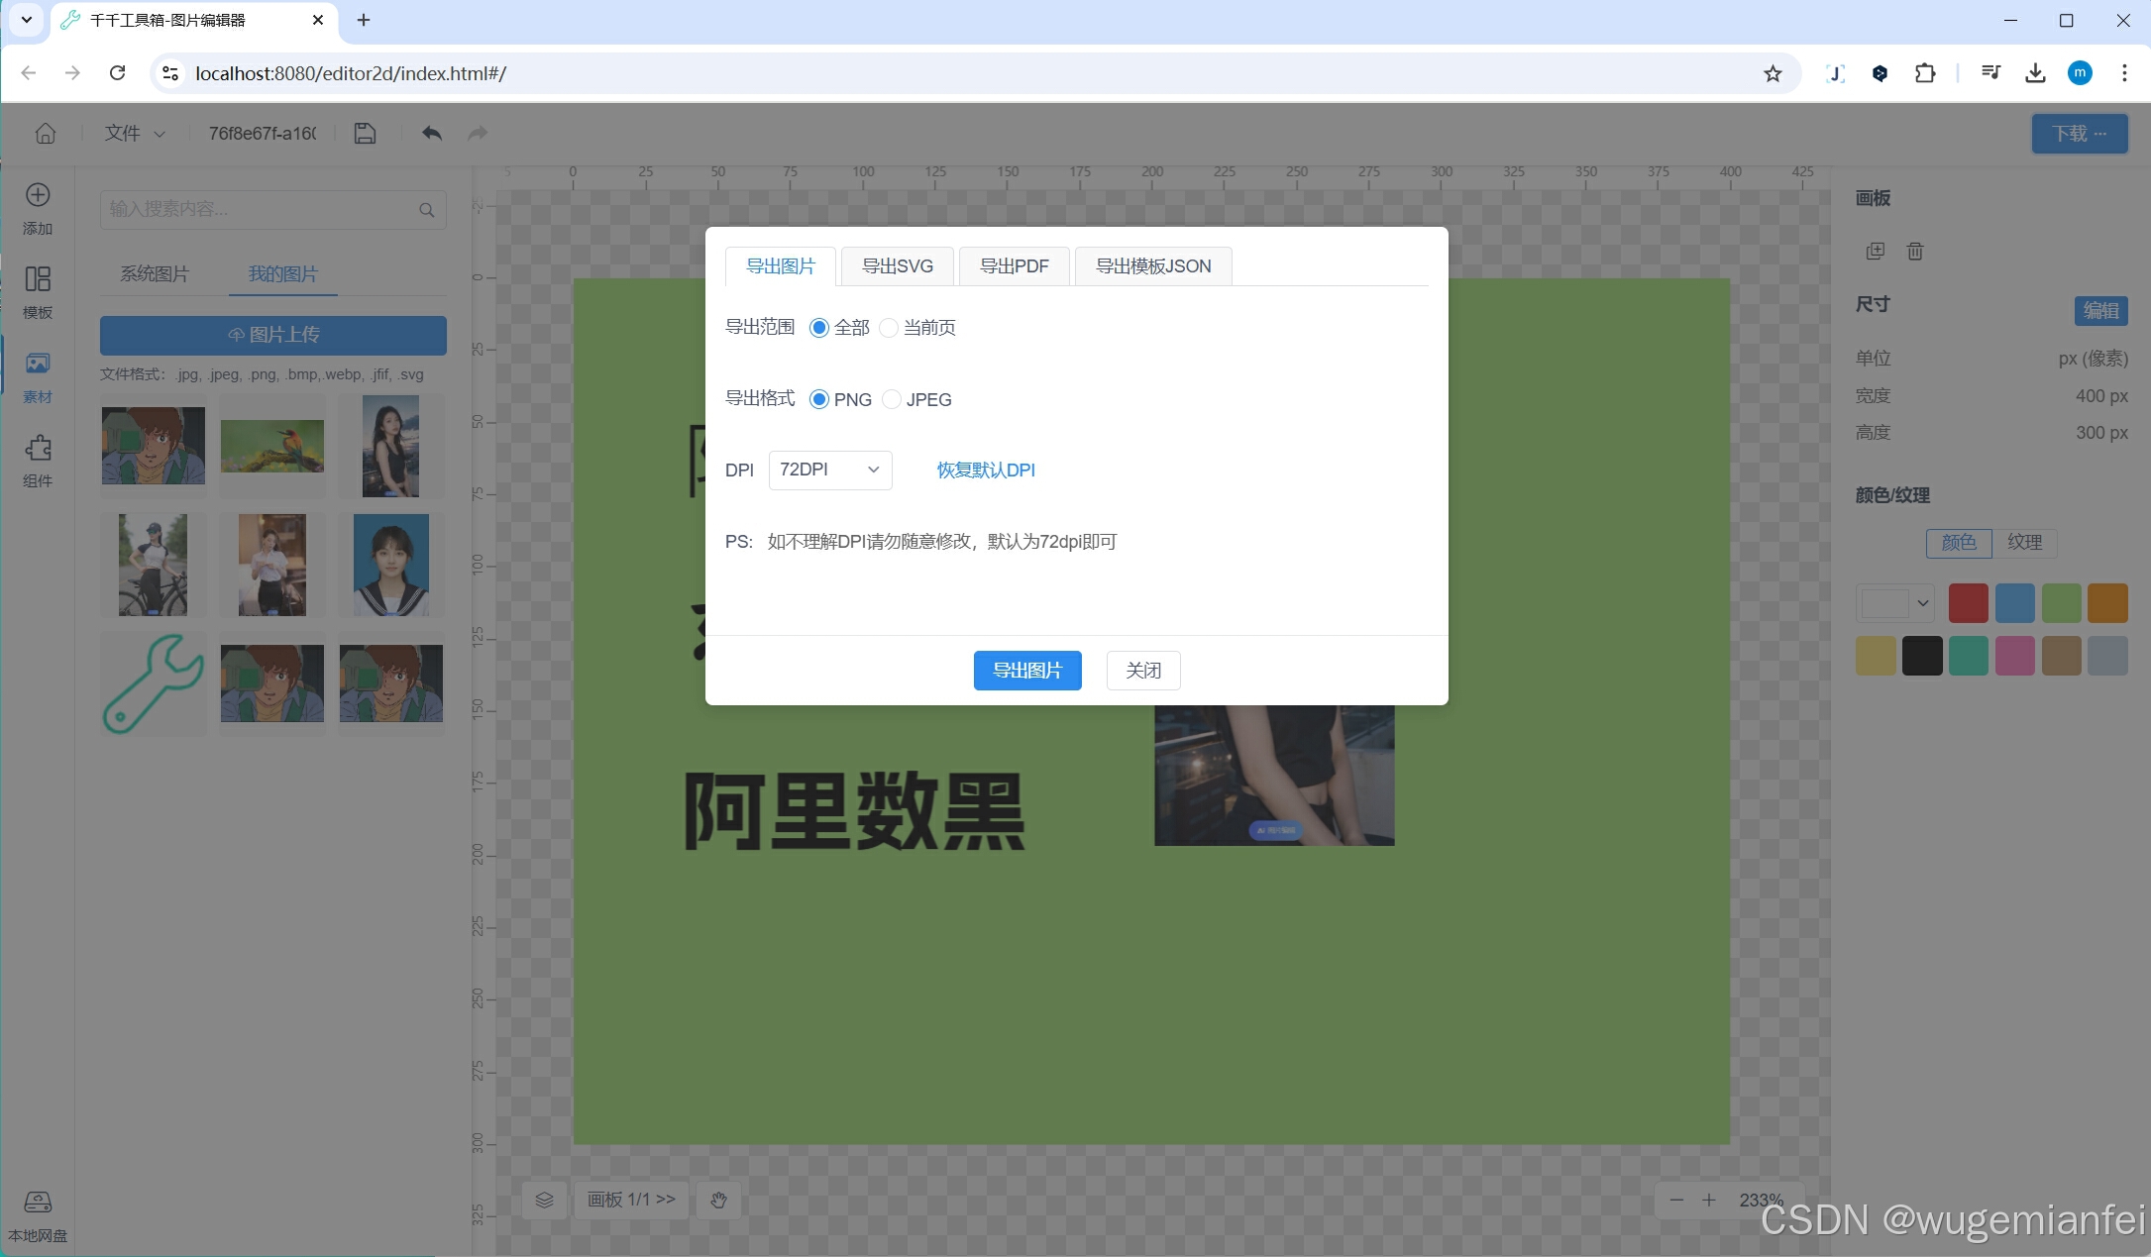Viewport: 2151px width, 1257px height.
Task: Pick the red background color swatch
Action: (1968, 602)
